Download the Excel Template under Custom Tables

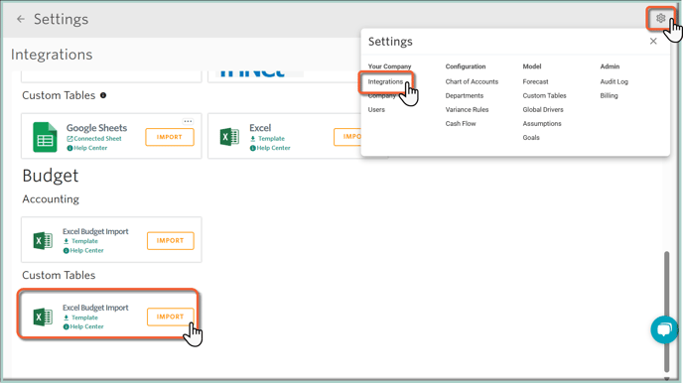[x=267, y=138]
